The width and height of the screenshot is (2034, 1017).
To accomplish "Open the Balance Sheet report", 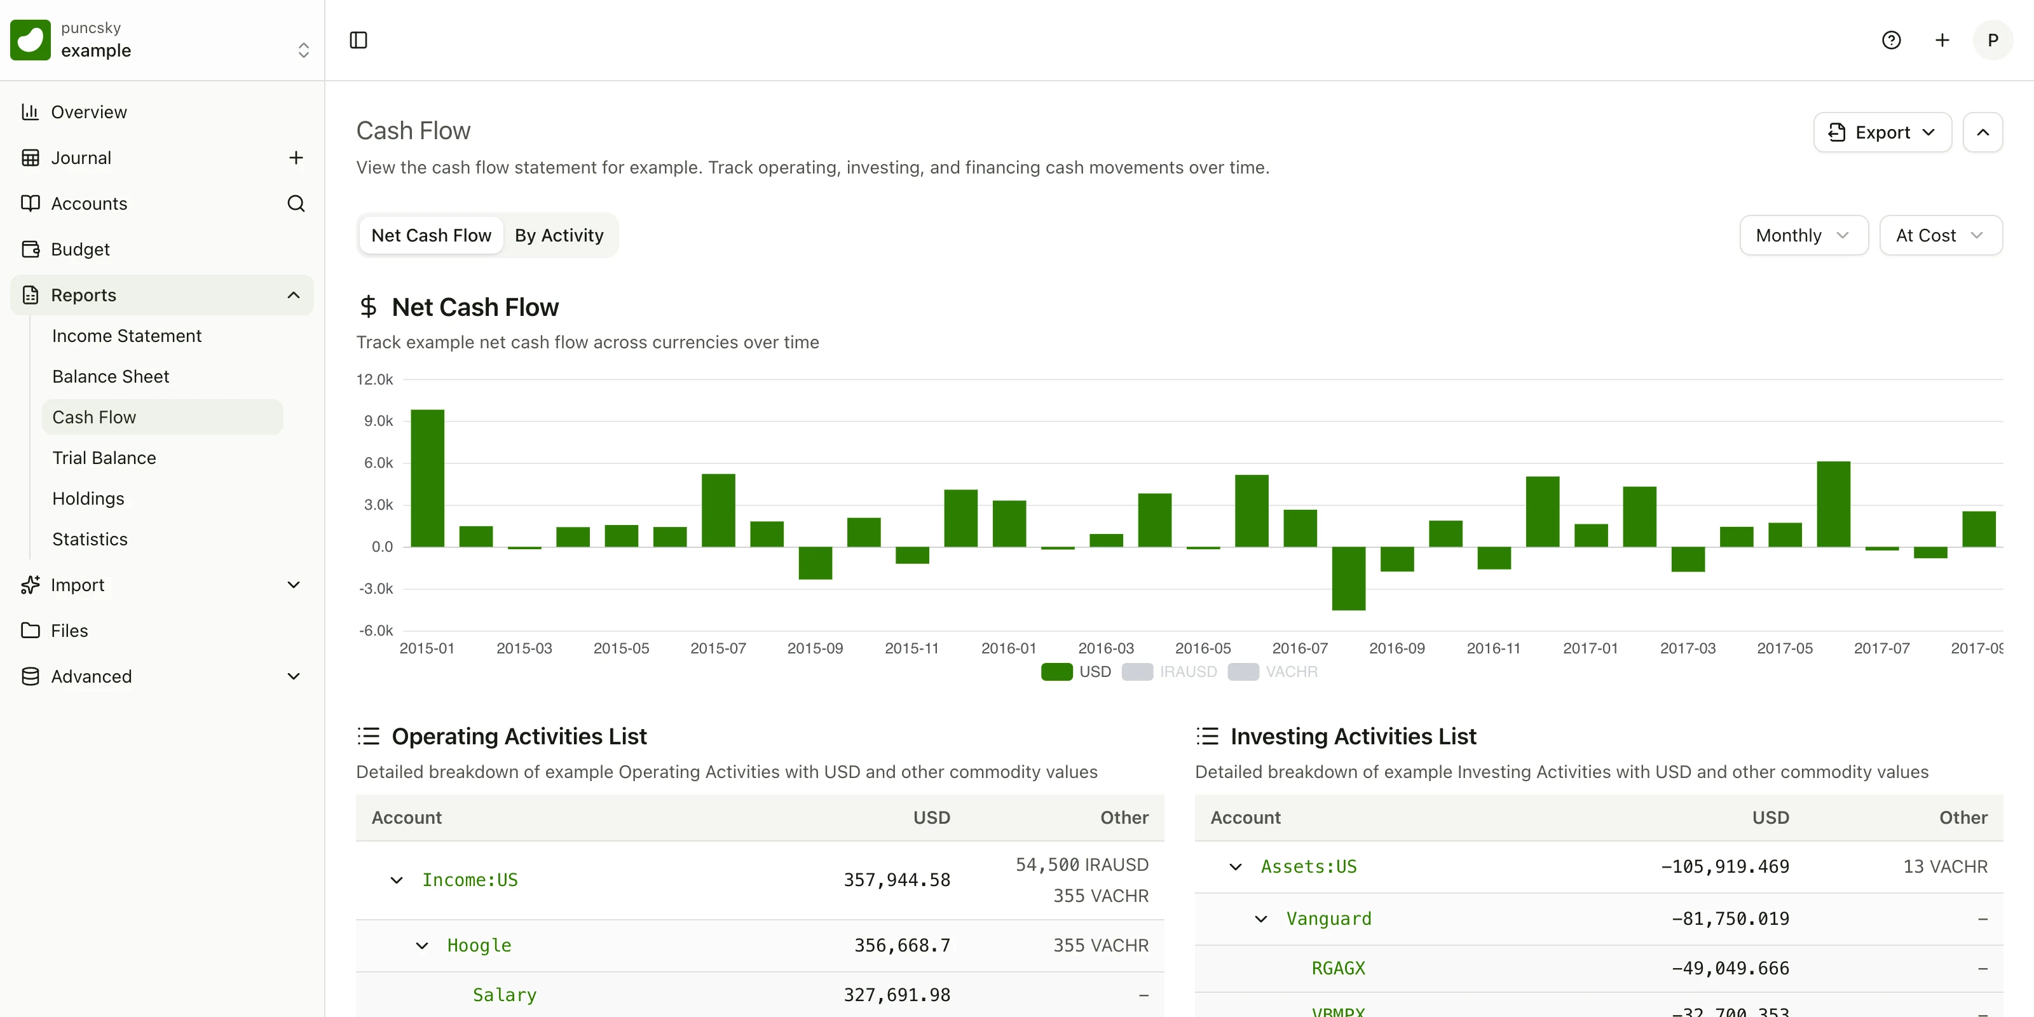I will tap(111, 377).
